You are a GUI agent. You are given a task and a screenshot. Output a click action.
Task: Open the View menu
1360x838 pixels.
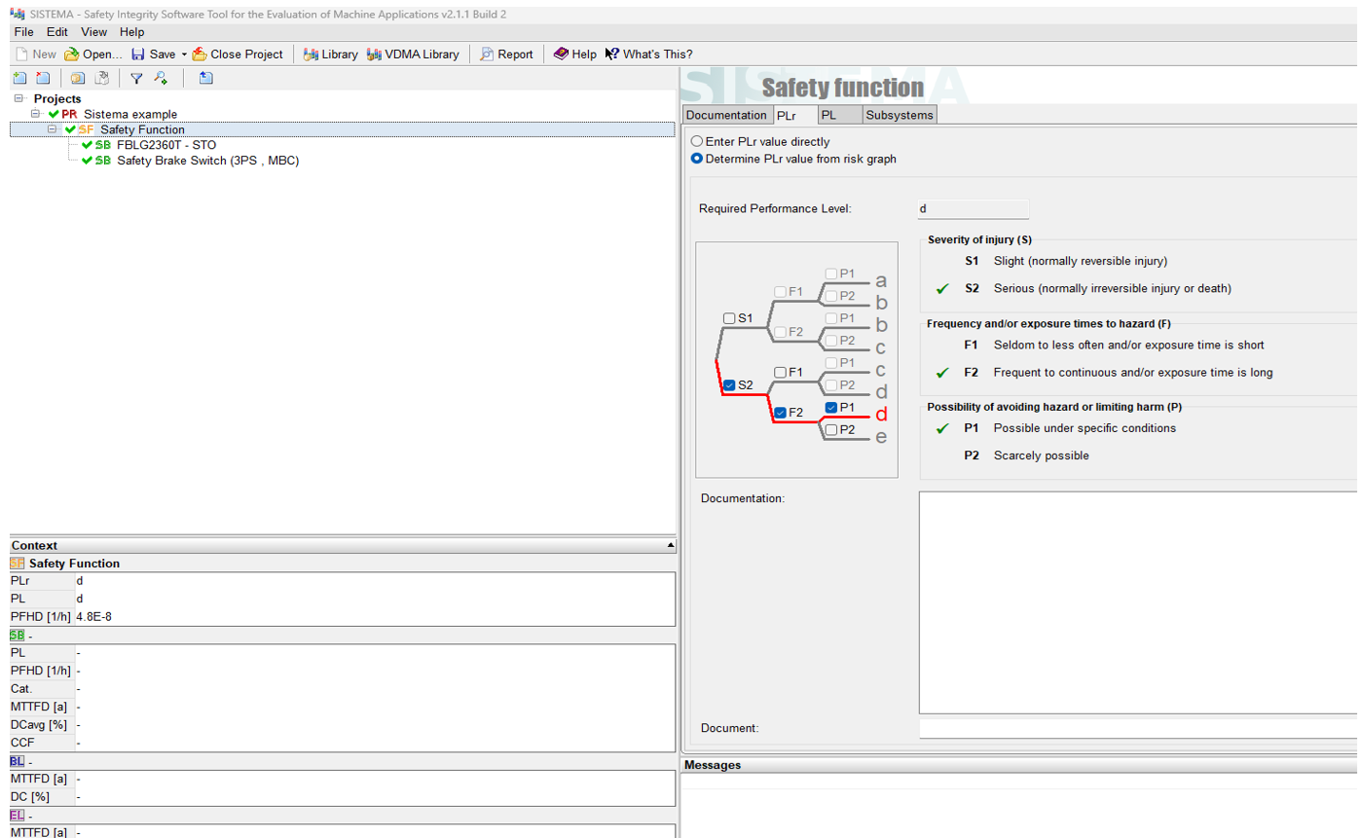(x=93, y=32)
